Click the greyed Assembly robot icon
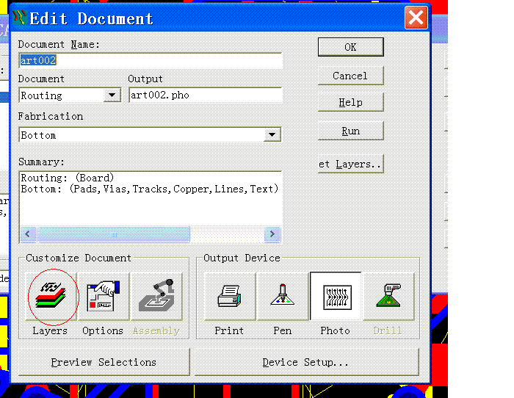 156,297
